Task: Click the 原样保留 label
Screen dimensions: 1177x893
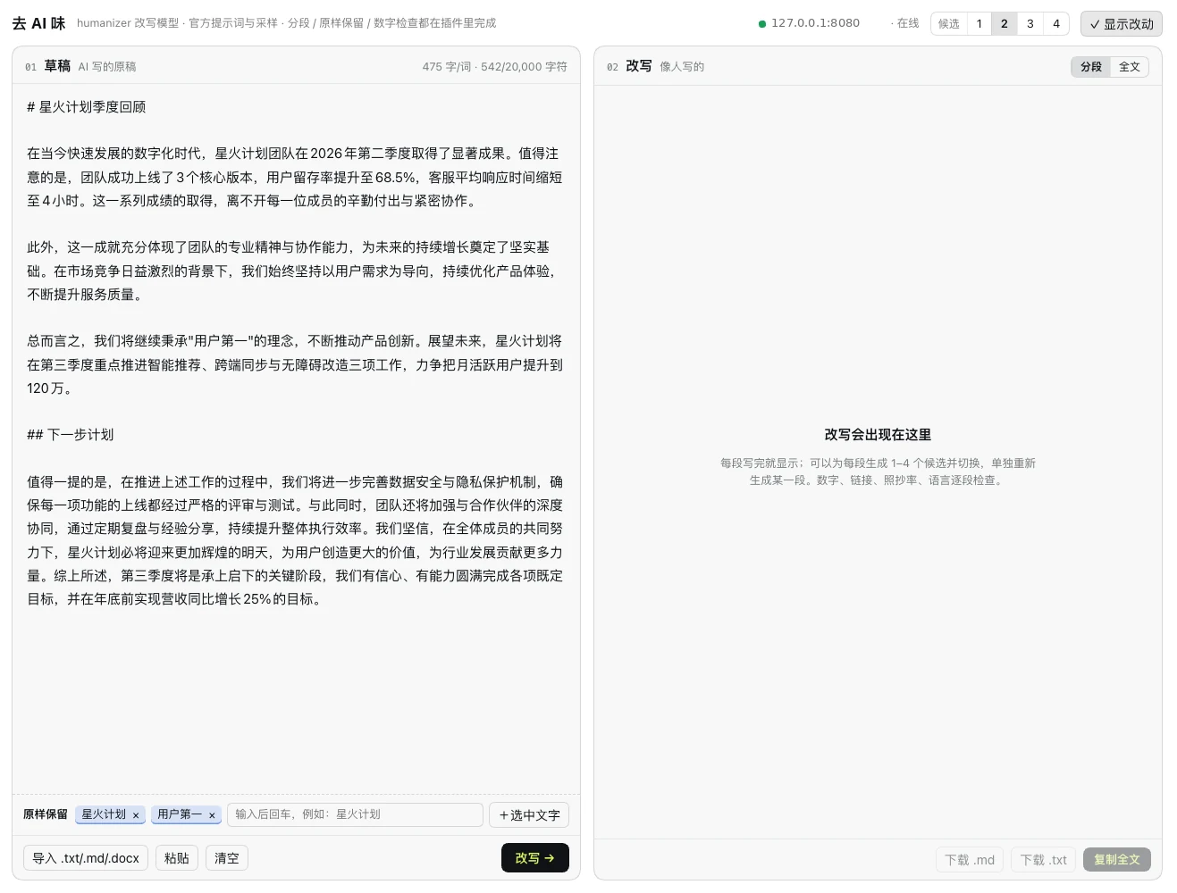Action: click(46, 814)
